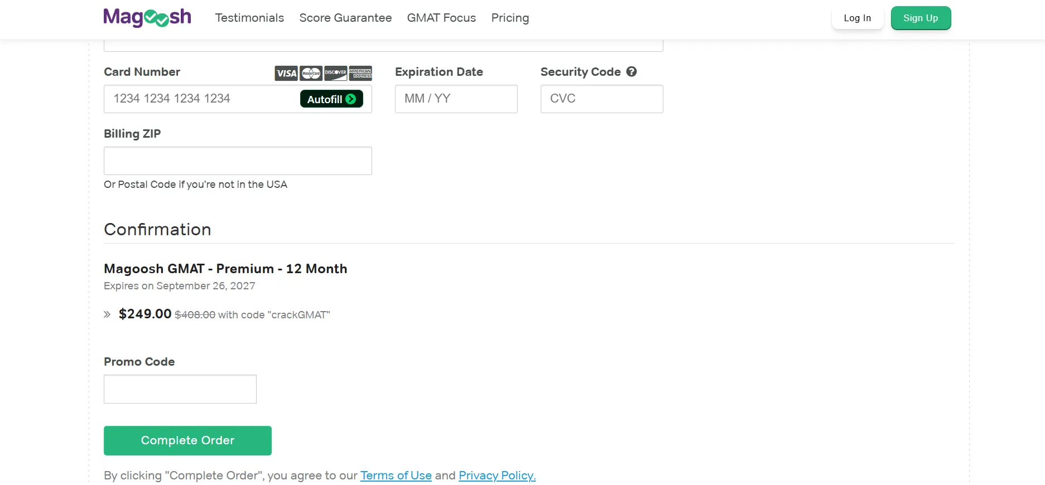1045x485 pixels.
Task: Click the Autofill button in card field
Action: (x=331, y=99)
